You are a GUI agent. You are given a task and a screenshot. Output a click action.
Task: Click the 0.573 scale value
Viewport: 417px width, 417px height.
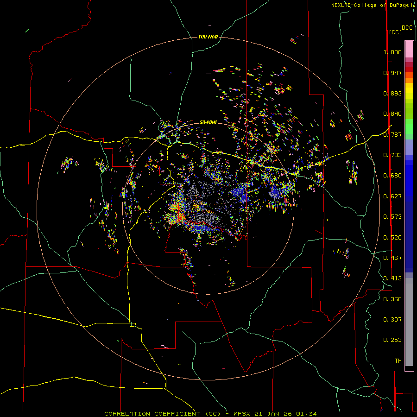(x=392, y=217)
